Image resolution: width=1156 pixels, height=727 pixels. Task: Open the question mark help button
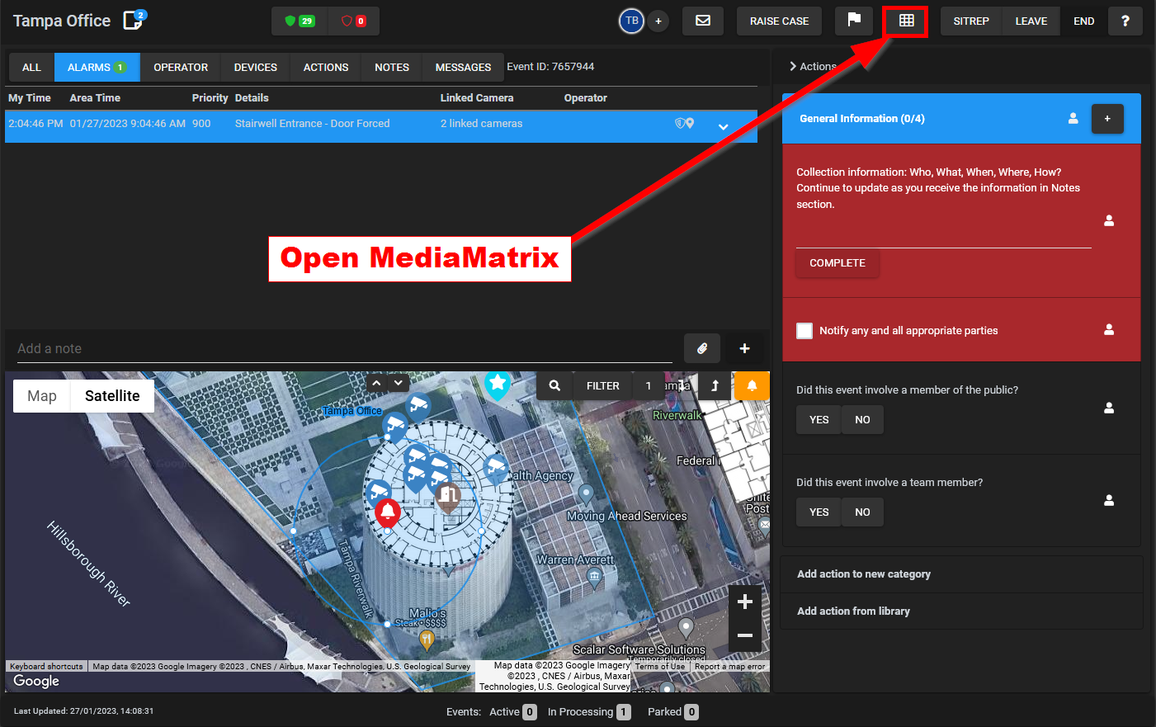(1125, 21)
